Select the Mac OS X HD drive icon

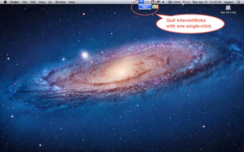pyautogui.click(x=228, y=8)
